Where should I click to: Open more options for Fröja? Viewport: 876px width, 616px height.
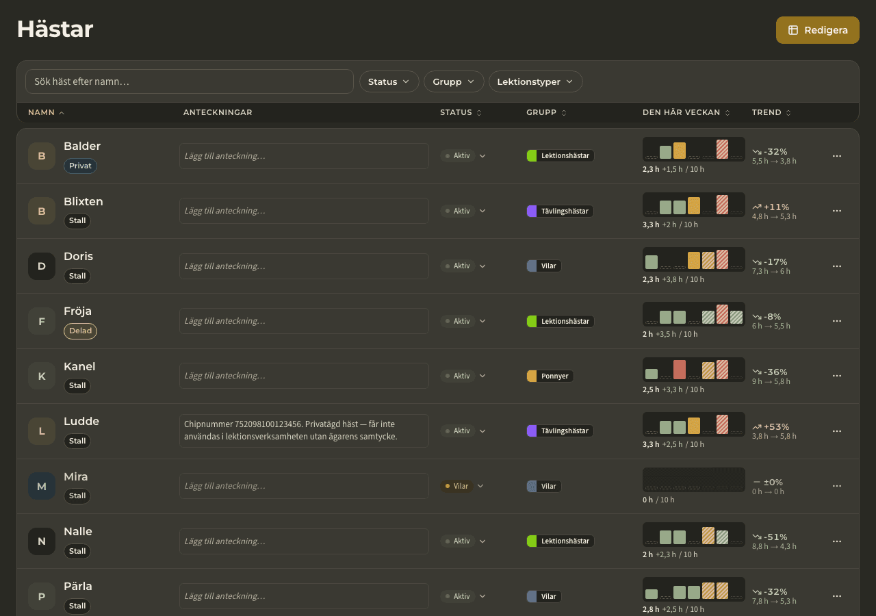click(836, 321)
